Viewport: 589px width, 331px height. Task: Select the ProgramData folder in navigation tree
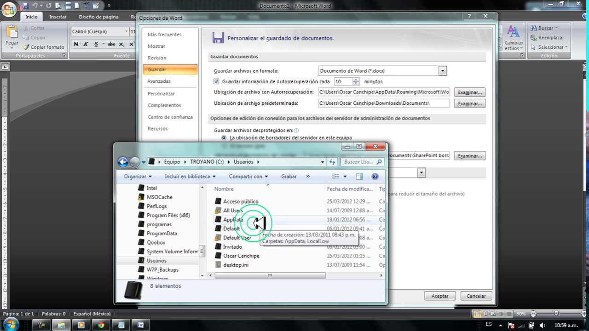point(162,234)
